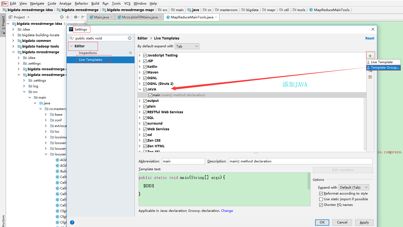Click the bigdata-common module folder icon
The height and width of the screenshot is (227, 403).
(20, 41)
